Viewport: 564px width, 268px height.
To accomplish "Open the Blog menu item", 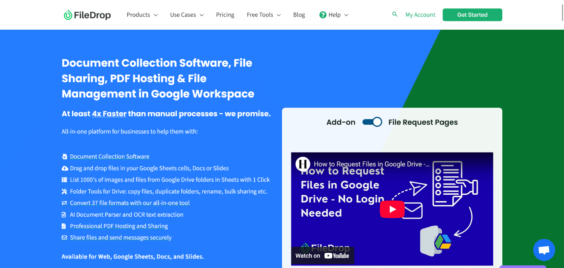I will click(x=299, y=15).
